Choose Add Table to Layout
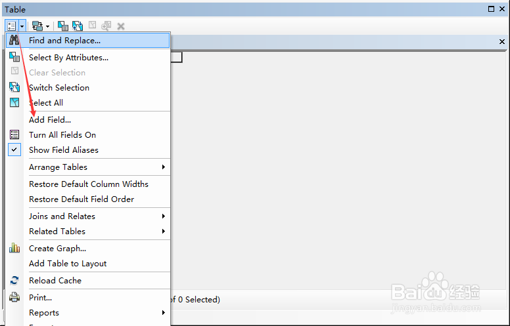Image resolution: width=510 pixels, height=326 pixels. [88, 263]
